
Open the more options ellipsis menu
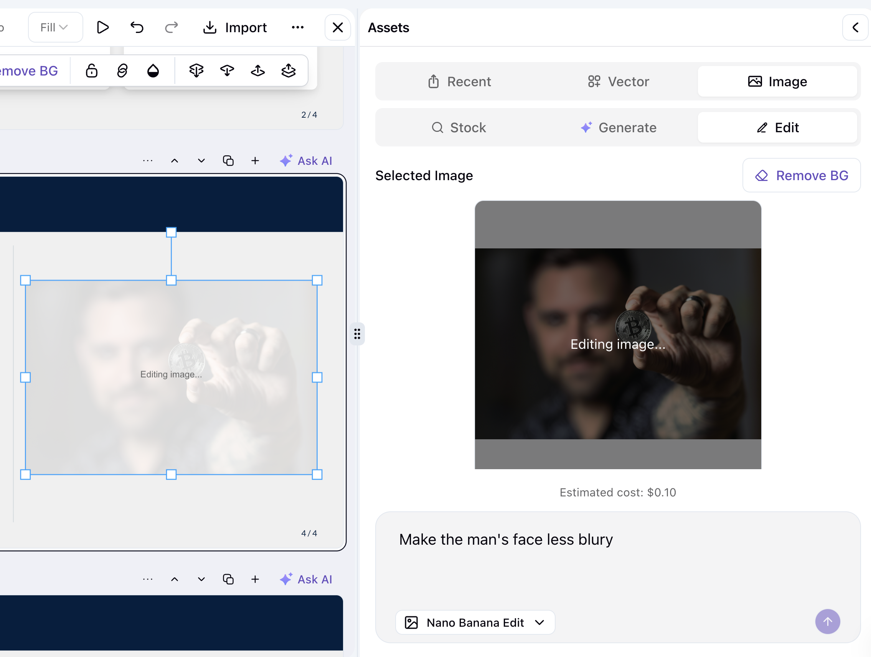coord(298,27)
